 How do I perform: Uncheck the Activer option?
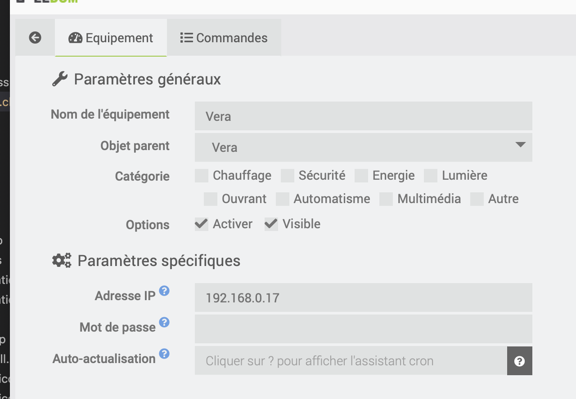(x=202, y=224)
